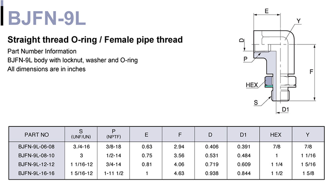Click the 3/8-18 pipe thread value
Viewport: 325px width, 181px height.
coord(114,147)
